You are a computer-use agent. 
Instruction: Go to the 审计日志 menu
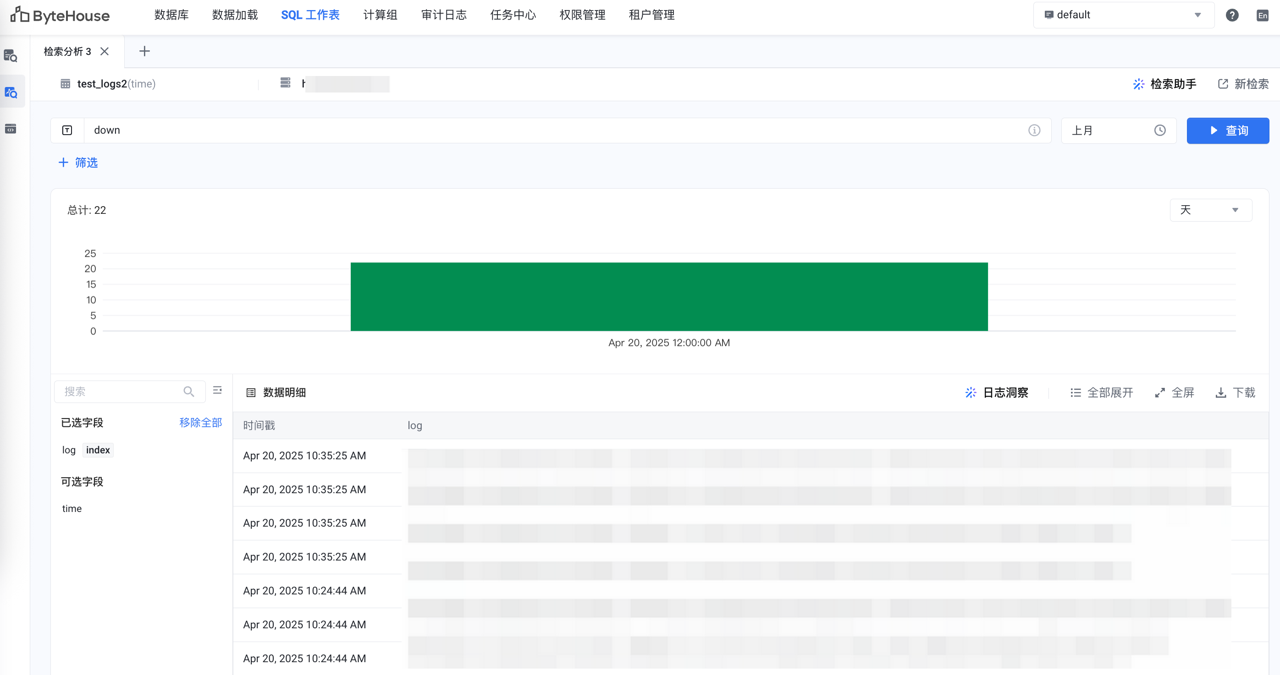pyautogui.click(x=444, y=15)
